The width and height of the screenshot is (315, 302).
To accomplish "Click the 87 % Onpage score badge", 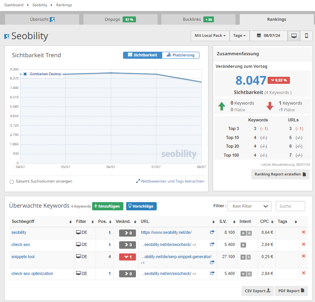I will click(129, 20).
